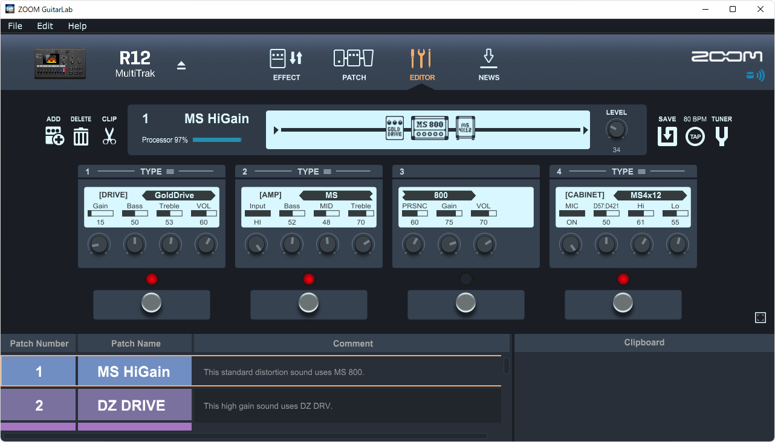Open the TUNER
The image size is (775, 442).
tap(722, 136)
